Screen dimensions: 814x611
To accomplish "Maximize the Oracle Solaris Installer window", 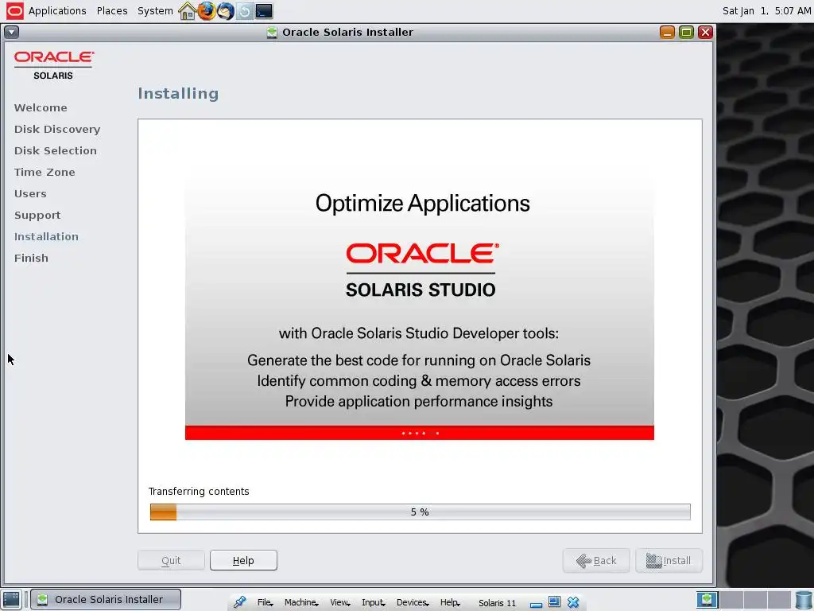I will (x=686, y=32).
